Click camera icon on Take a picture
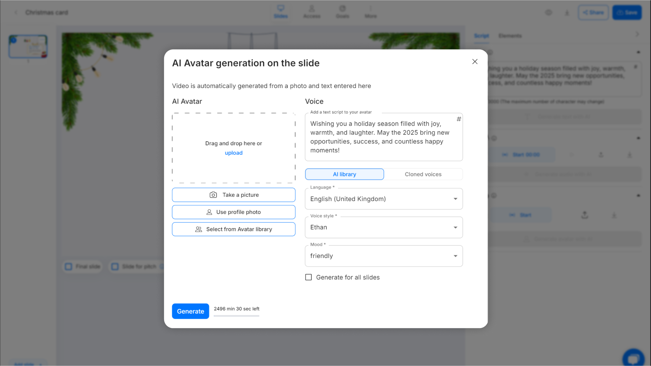This screenshot has width=651, height=366. [x=213, y=195]
